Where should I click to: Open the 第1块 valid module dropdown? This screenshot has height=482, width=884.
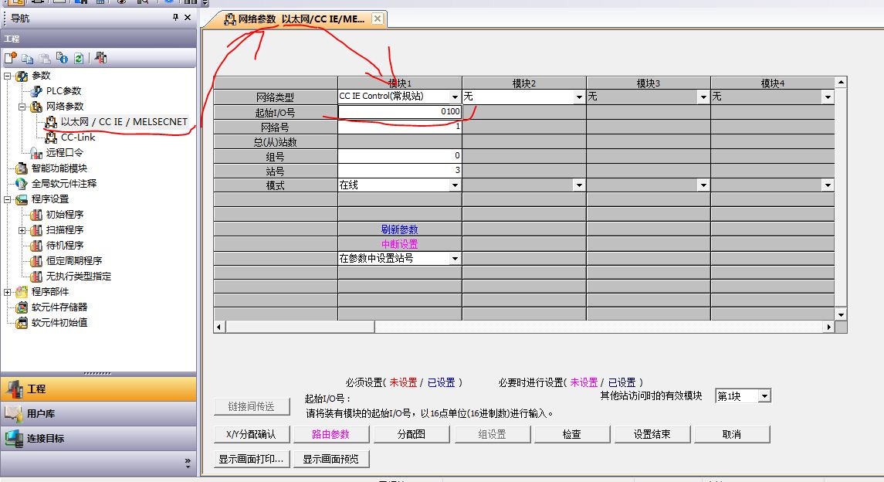coord(764,396)
